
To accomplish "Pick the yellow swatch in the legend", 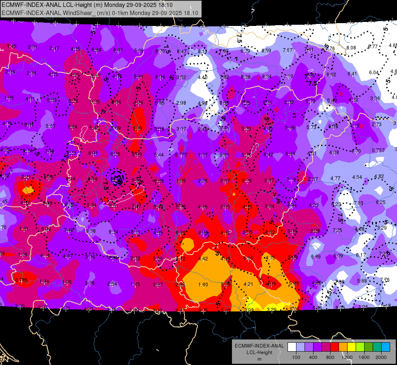I will tap(352, 347).
